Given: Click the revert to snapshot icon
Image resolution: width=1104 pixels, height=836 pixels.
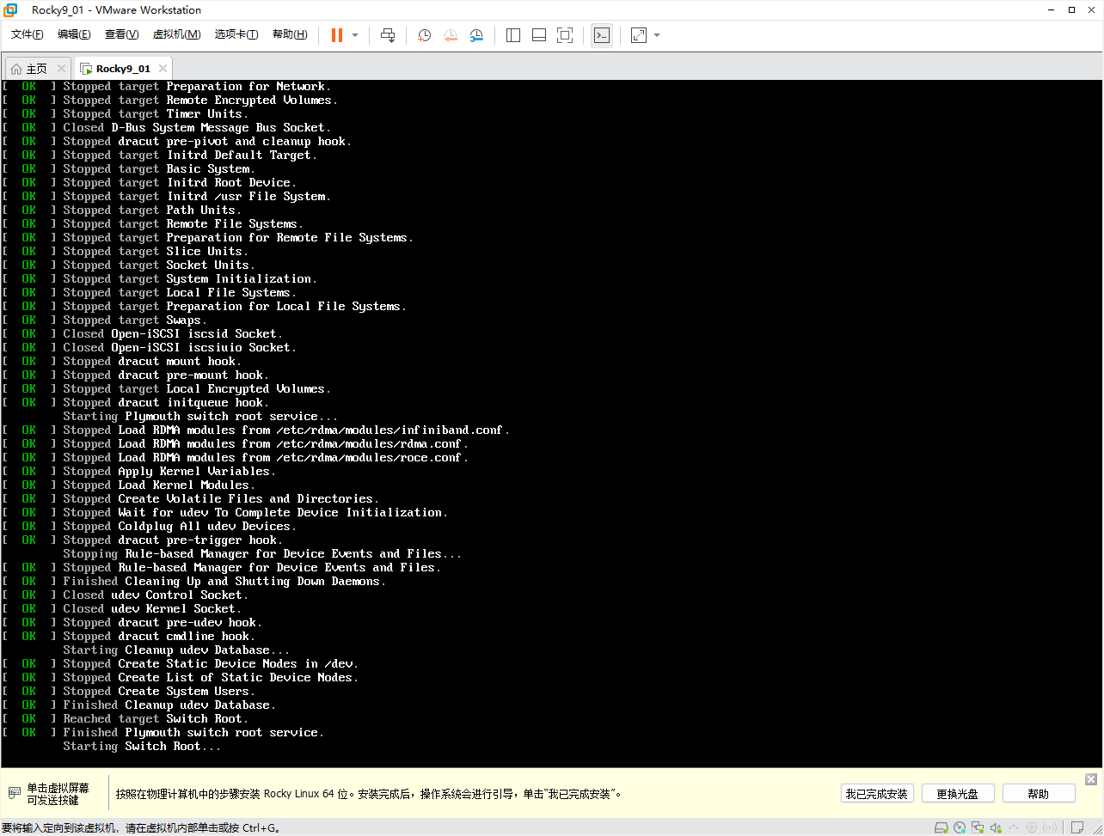Looking at the screenshot, I should tap(451, 35).
